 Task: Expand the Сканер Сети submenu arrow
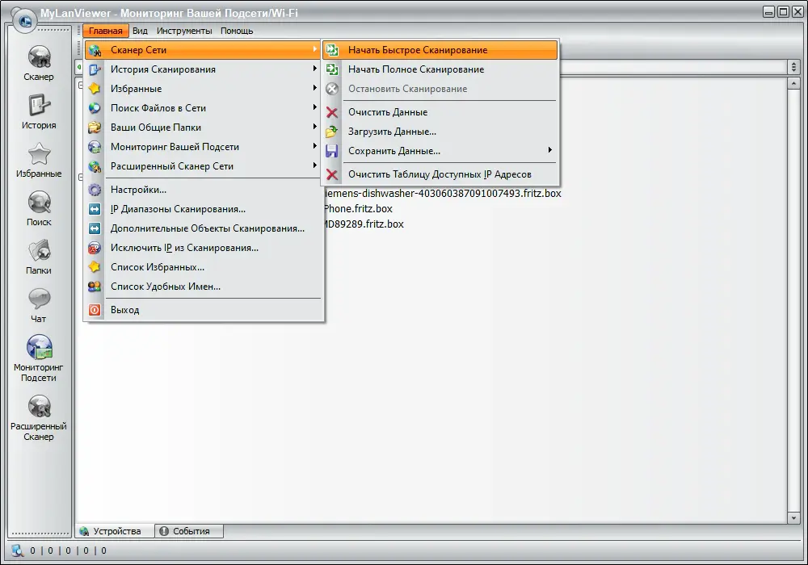(x=314, y=49)
